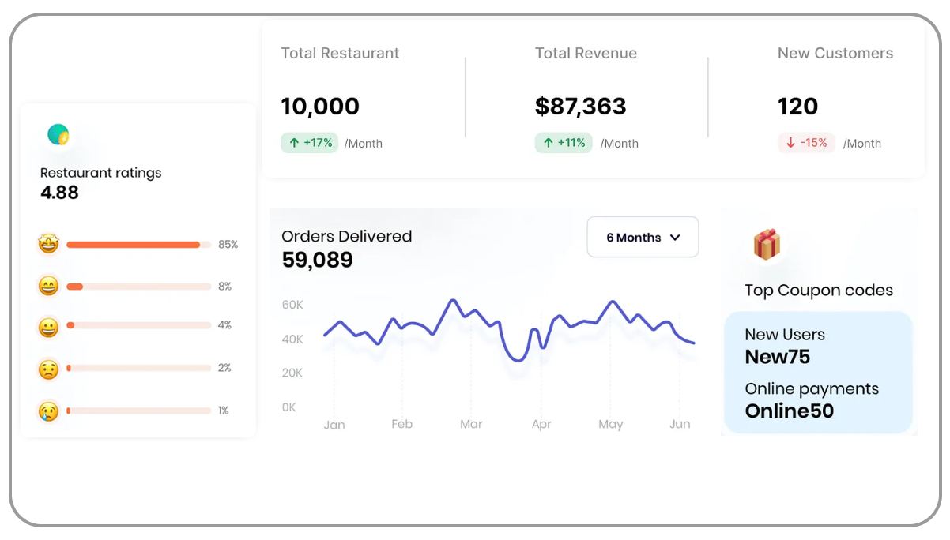Screen dimensions: 950x540
Task: Click the 85% rating progress bar
Action: (x=138, y=245)
